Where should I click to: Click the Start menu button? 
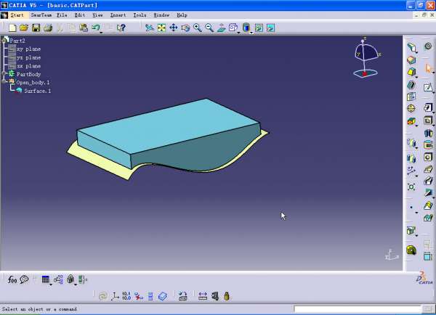17,15
